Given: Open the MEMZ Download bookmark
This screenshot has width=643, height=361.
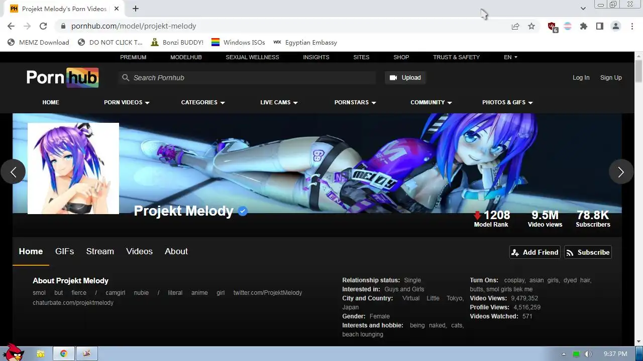Looking at the screenshot, I should pos(38,43).
